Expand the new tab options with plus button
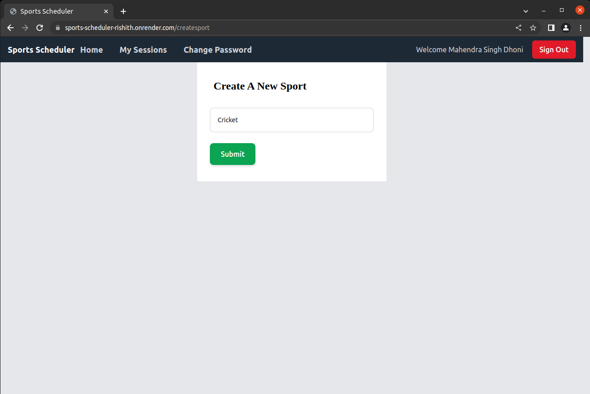This screenshot has width=590, height=394. [123, 11]
